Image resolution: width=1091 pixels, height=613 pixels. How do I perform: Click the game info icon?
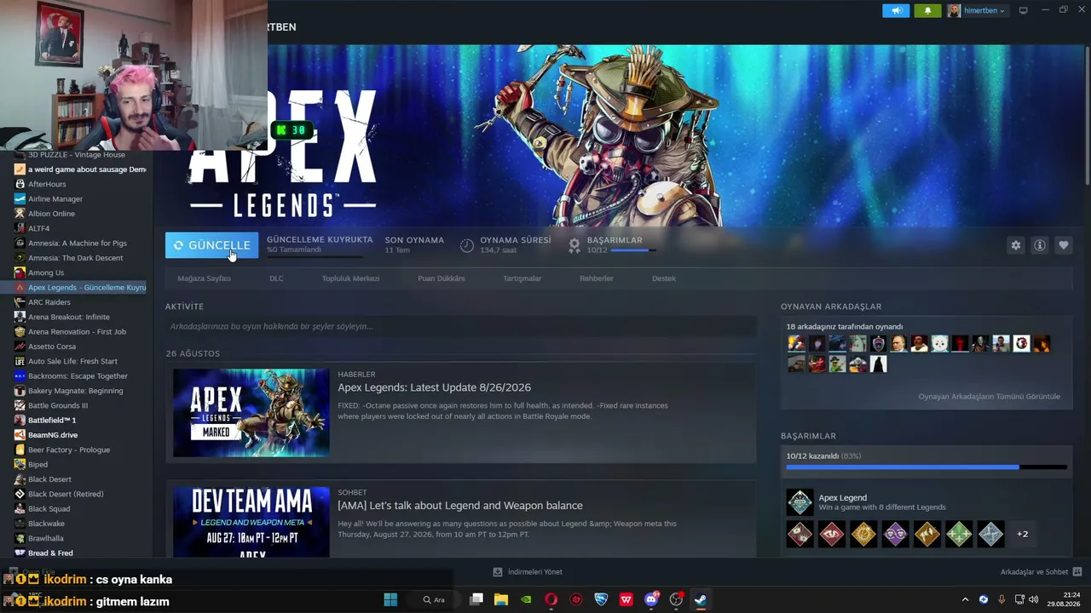(x=1039, y=245)
